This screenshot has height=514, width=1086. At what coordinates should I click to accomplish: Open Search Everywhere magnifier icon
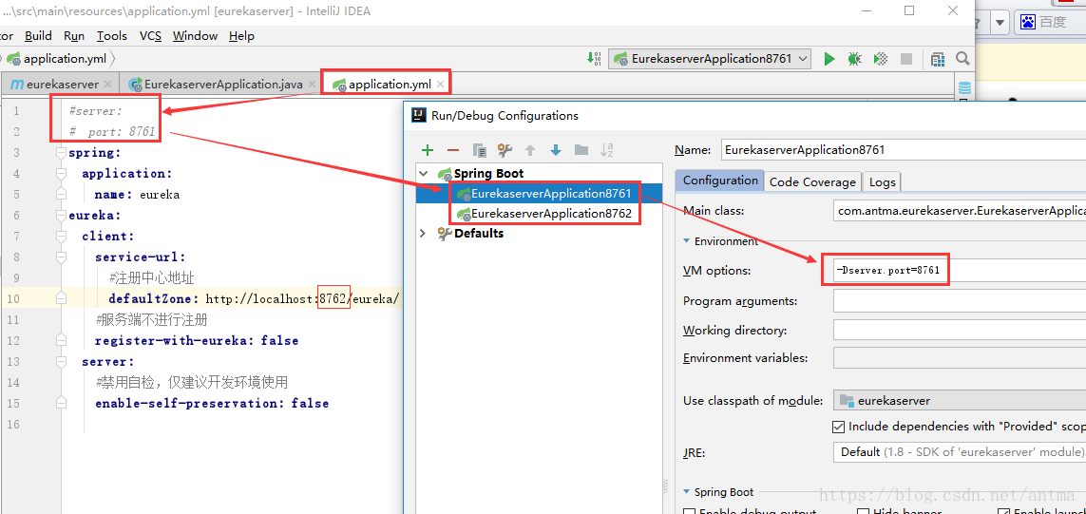(962, 59)
